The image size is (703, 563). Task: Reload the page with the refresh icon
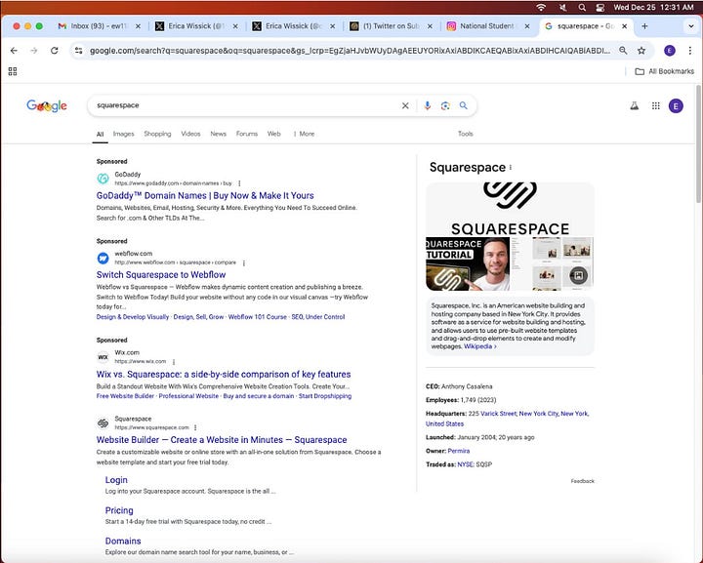click(55, 51)
